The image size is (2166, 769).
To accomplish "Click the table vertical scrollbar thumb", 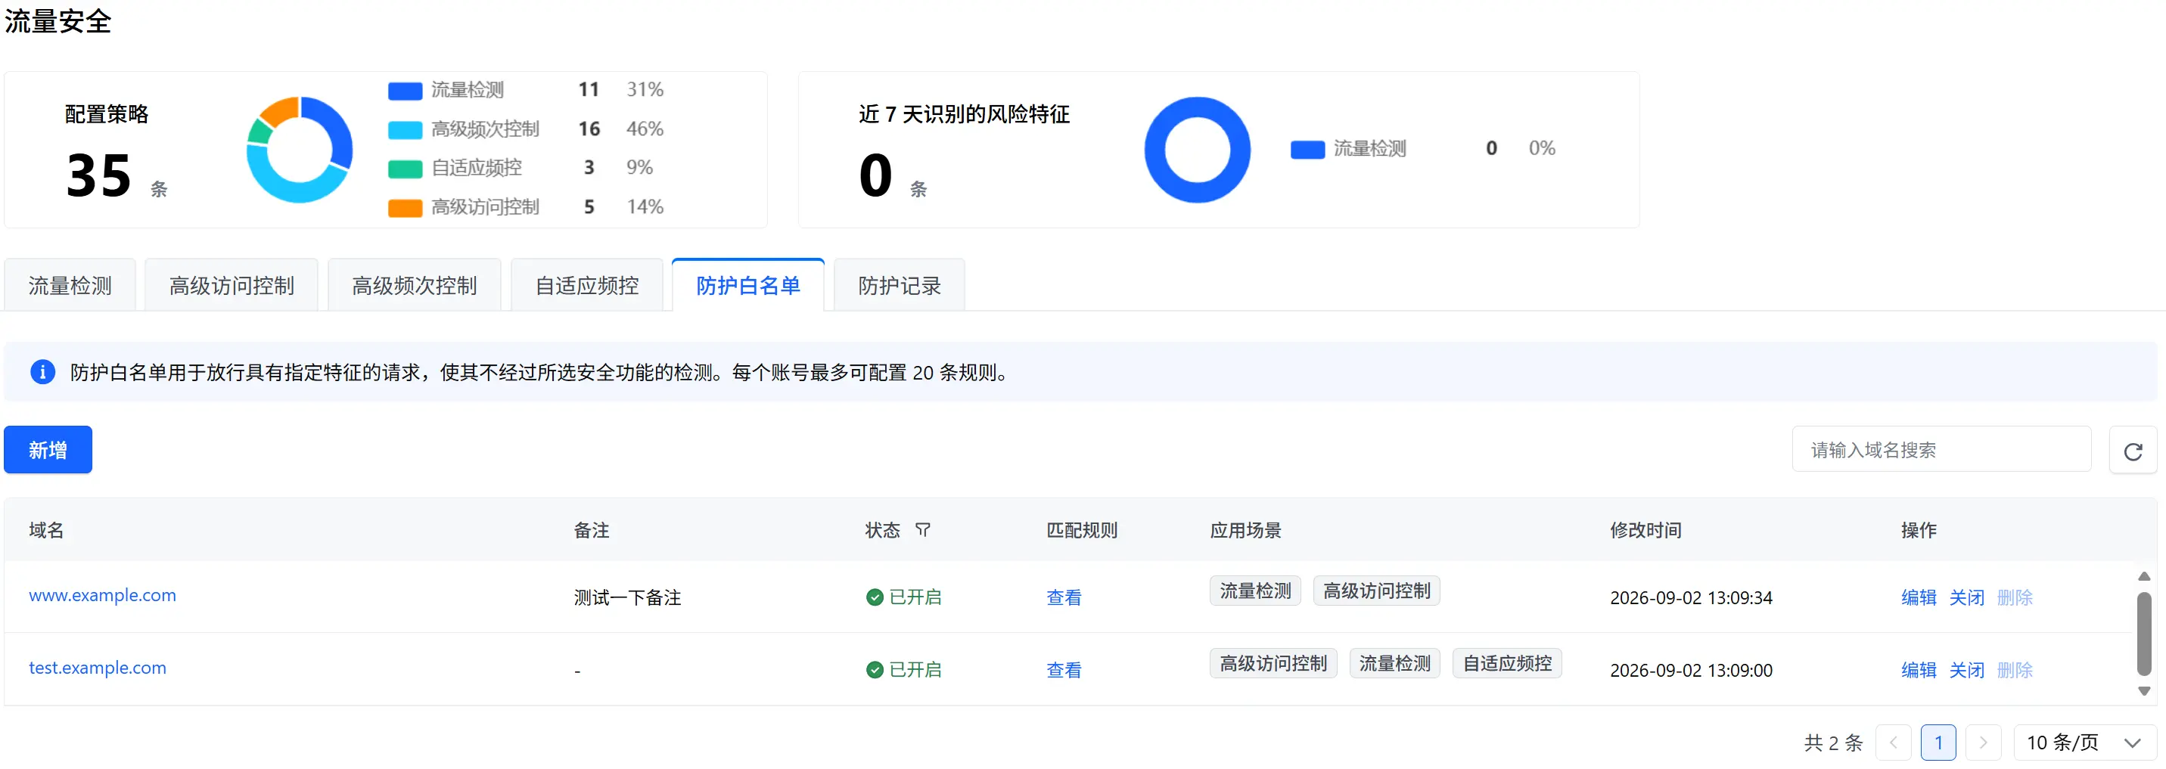I will coord(2144,634).
